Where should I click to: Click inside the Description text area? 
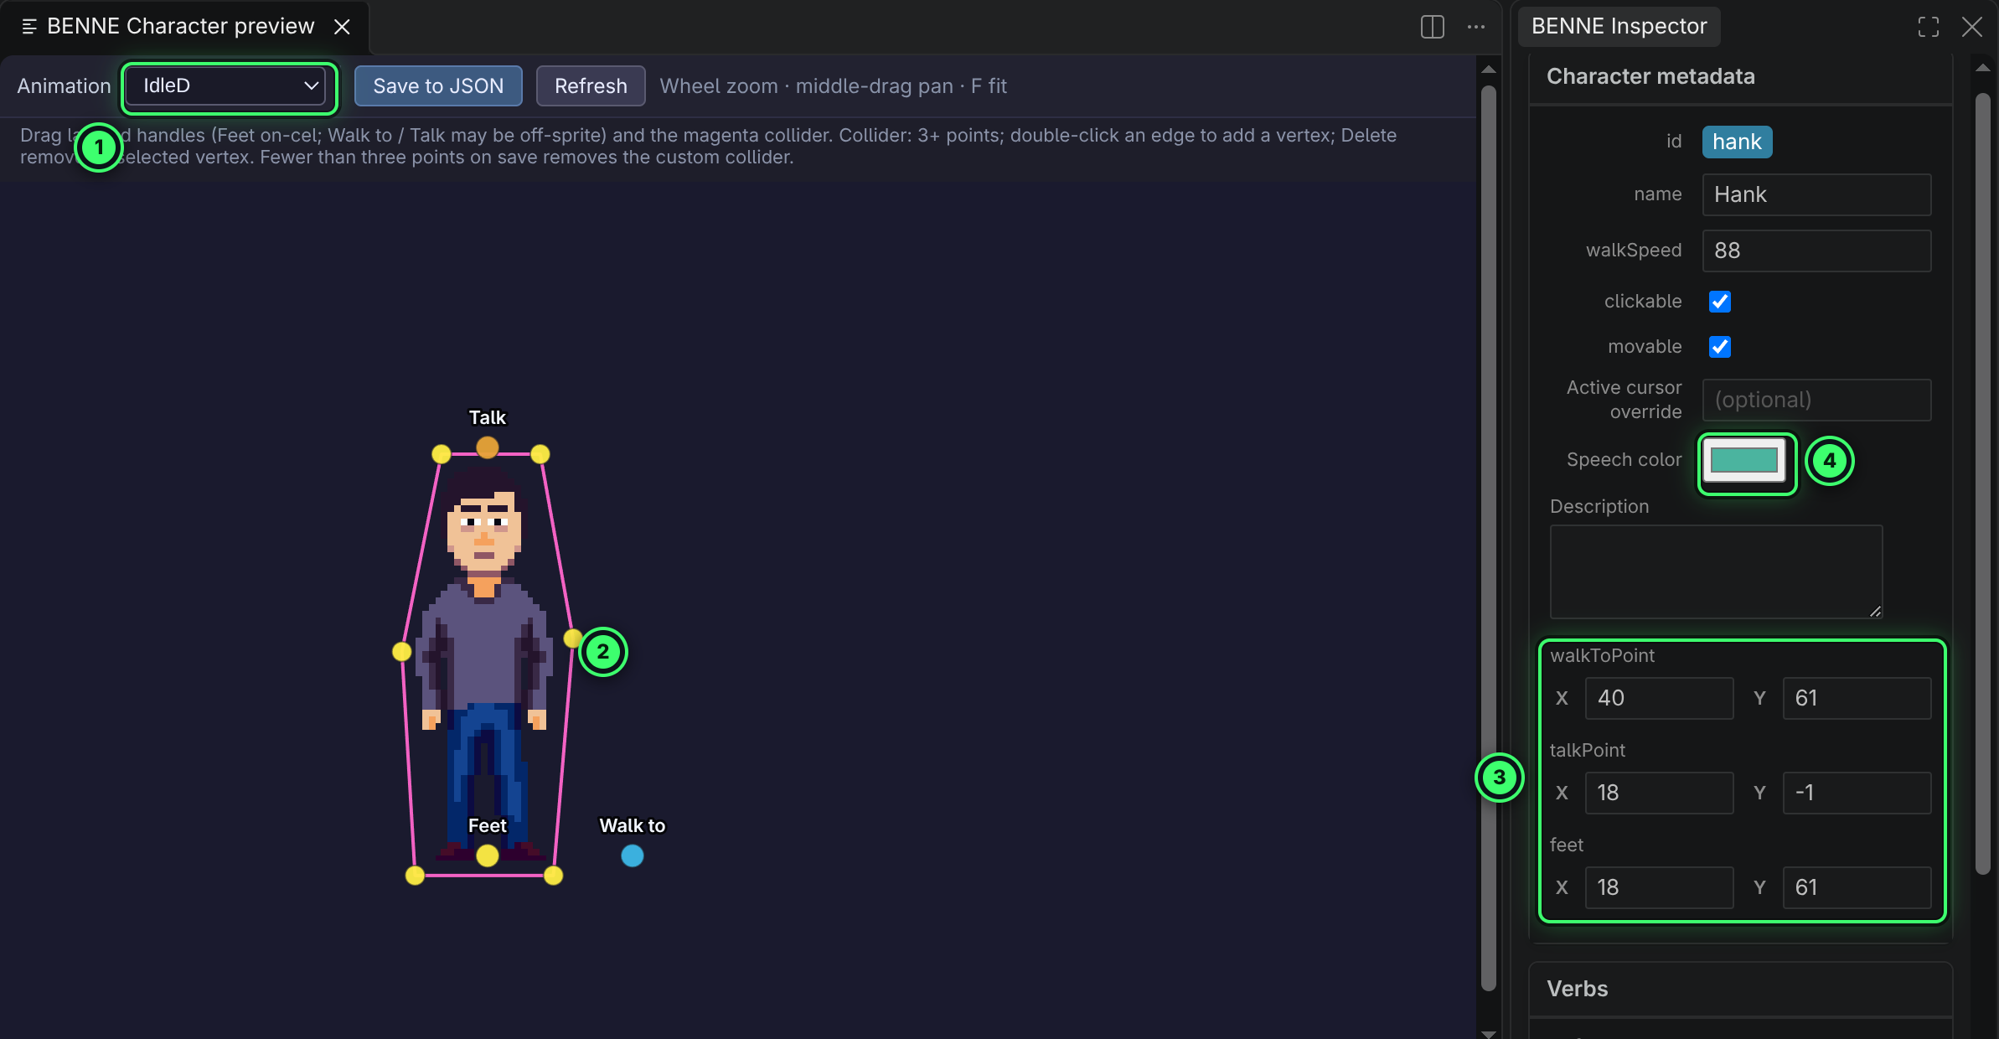(1716, 571)
